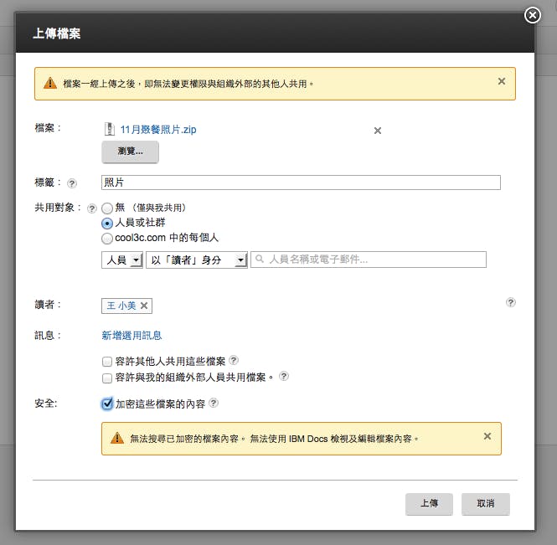Remove 王 小美 from the readers list
The height and width of the screenshot is (545, 557).
[x=144, y=306]
